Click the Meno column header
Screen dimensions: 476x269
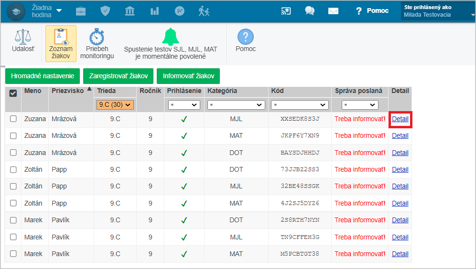tap(33, 91)
